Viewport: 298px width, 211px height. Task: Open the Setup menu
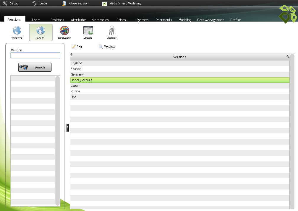coord(11,3)
